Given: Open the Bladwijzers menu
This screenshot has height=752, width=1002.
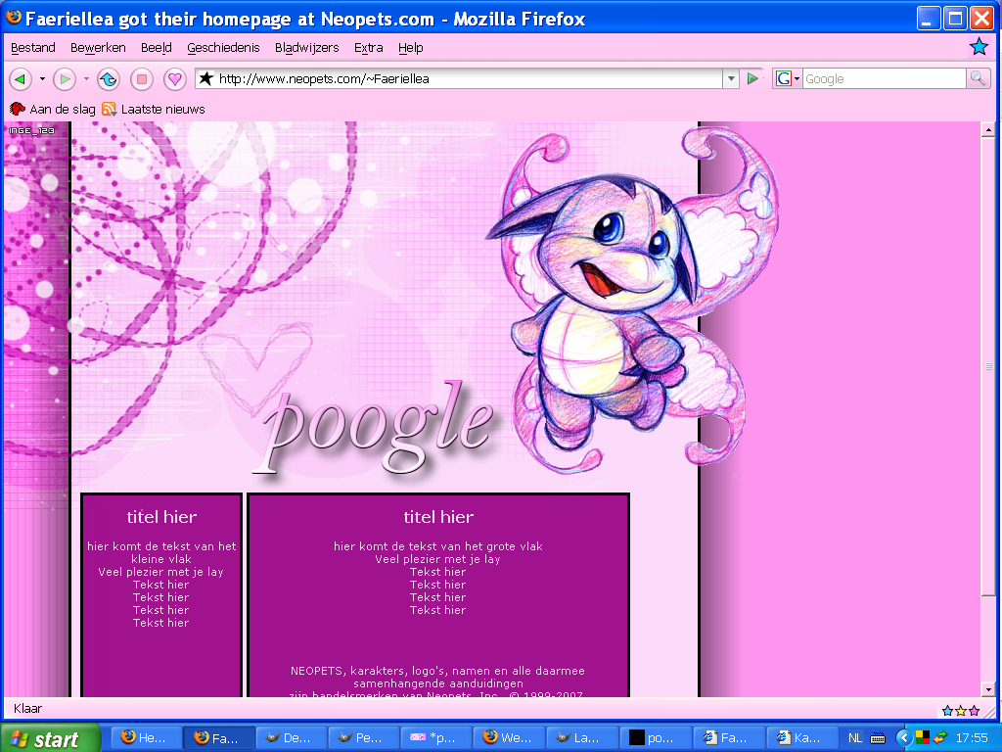Looking at the screenshot, I should [x=306, y=47].
